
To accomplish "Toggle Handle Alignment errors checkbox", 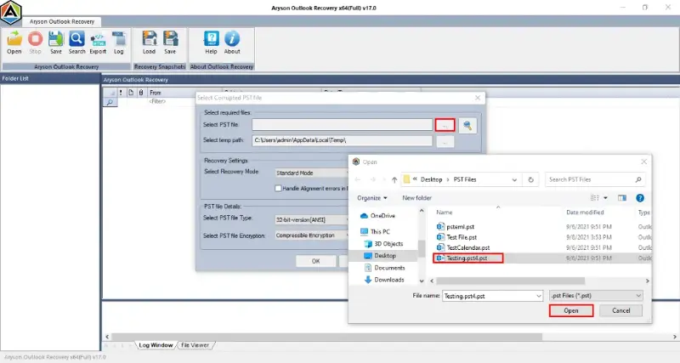I will click(x=278, y=188).
